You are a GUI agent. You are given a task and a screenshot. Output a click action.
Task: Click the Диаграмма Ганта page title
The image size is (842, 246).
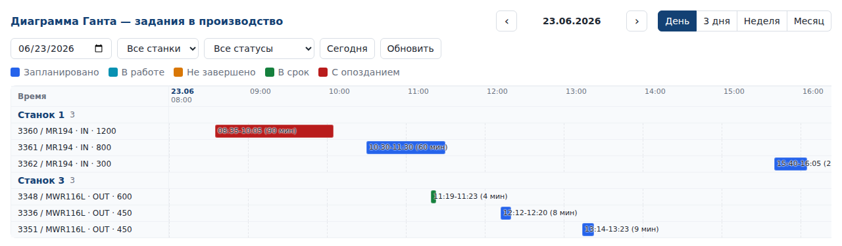click(147, 21)
